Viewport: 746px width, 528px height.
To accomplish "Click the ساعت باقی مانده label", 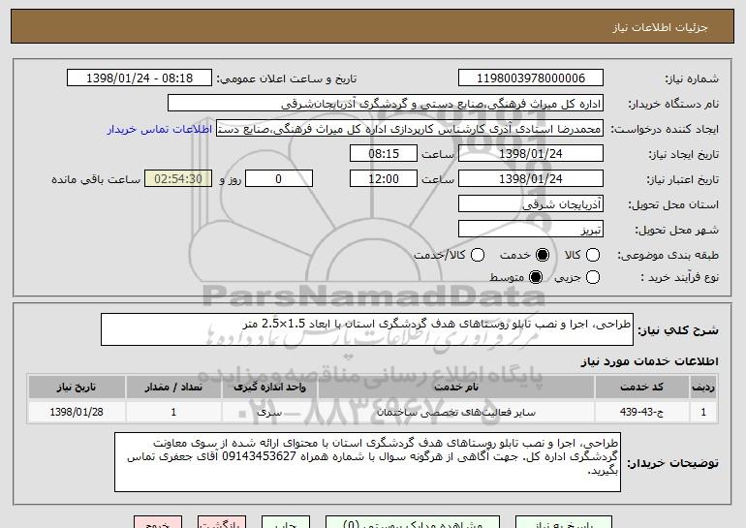I will point(96,179).
